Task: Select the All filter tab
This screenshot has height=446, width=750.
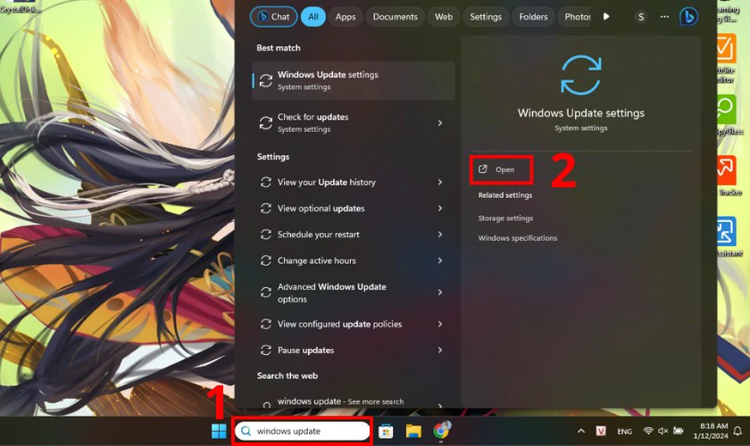Action: click(312, 17)
